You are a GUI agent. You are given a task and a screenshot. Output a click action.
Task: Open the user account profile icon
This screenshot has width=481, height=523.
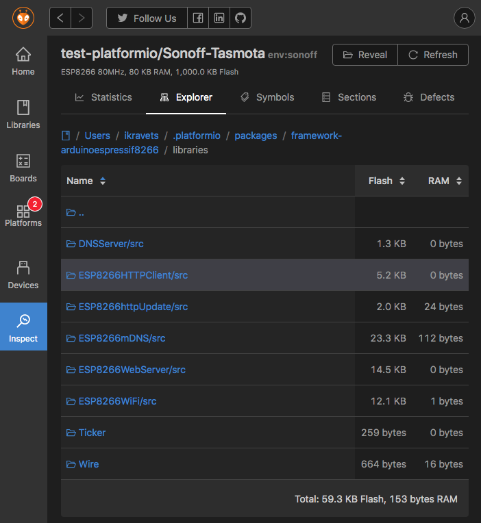465,18
